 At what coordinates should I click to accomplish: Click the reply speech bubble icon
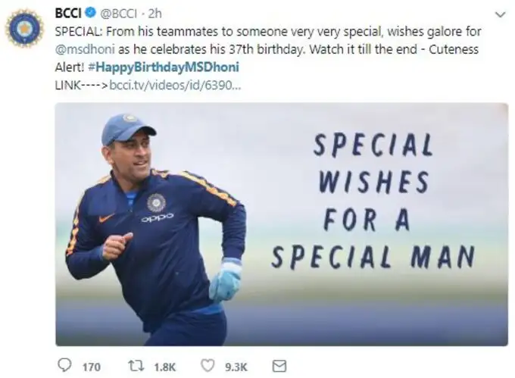pos(65,366)
